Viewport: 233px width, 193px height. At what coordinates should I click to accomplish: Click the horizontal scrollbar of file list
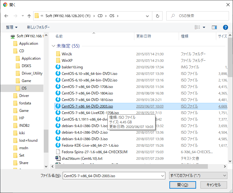pos(131,166)
